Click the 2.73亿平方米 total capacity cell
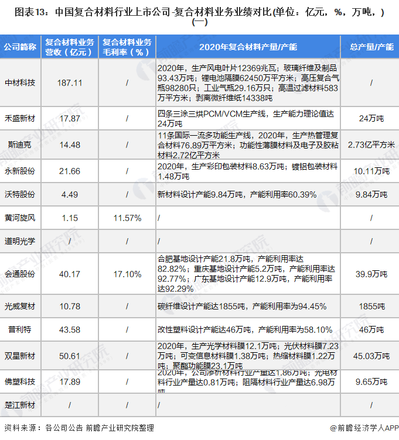Screen dimensions: 399x440 pos(371,145)
